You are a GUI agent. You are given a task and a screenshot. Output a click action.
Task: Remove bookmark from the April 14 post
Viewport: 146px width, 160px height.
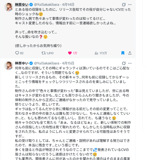point(123,53)
